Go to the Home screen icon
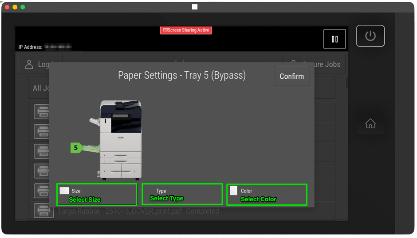 pos(370,123)
